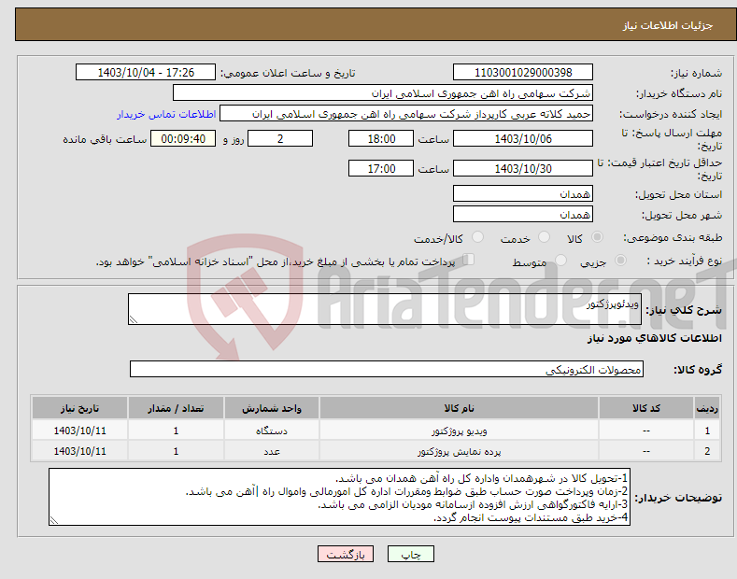Select the خدمت radio button
Viewport: 737px width, 579px height.
click(x=544, y=237)
